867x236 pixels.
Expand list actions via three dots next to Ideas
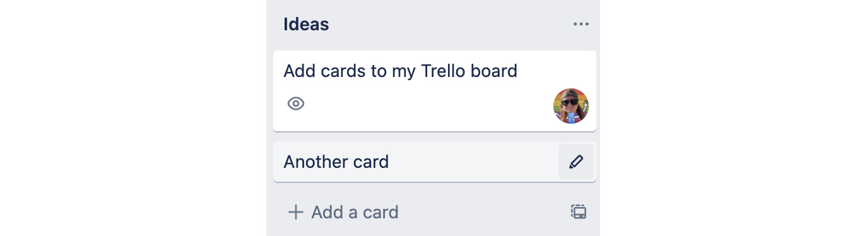tap(581, 25)
